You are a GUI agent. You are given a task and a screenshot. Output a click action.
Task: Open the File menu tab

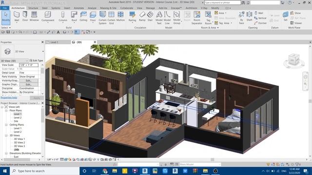pos(4,8)
